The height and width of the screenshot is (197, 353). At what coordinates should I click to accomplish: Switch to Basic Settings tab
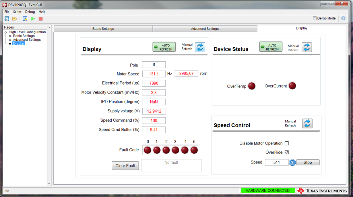tap(103, 29)
